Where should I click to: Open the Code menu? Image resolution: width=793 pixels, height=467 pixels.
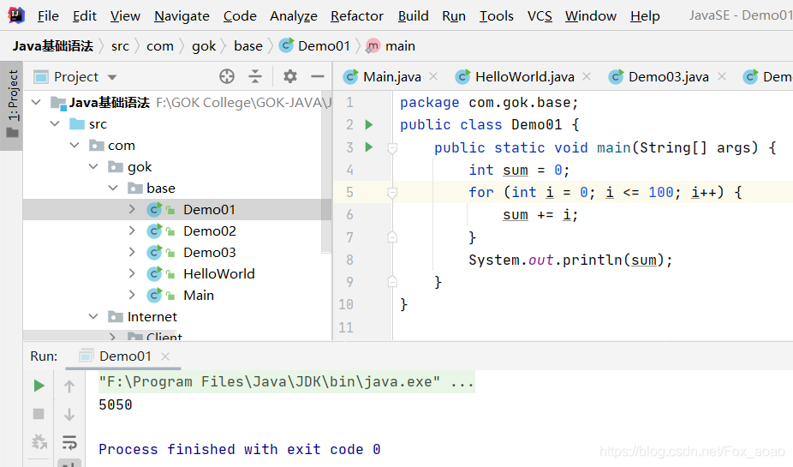click(240, 16)
